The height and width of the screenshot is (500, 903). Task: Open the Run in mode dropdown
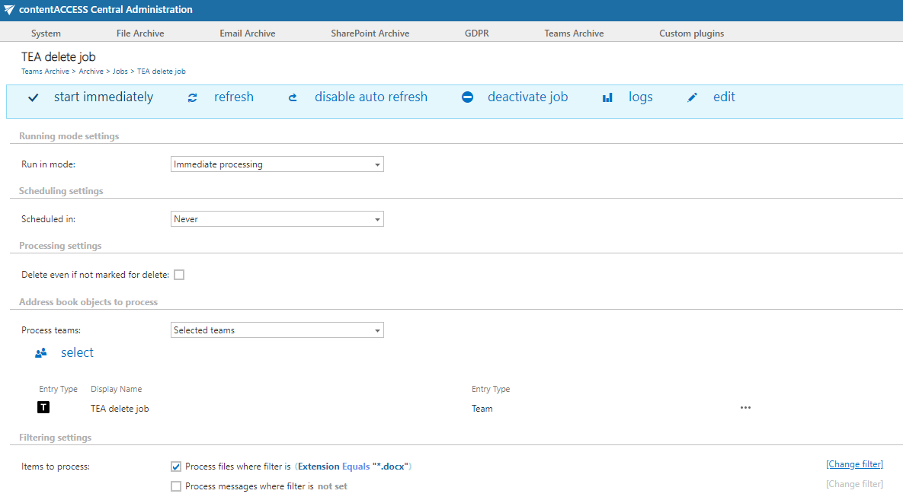(277, 164)
